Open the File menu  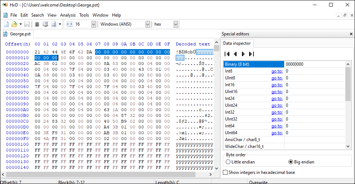(14, 15)
